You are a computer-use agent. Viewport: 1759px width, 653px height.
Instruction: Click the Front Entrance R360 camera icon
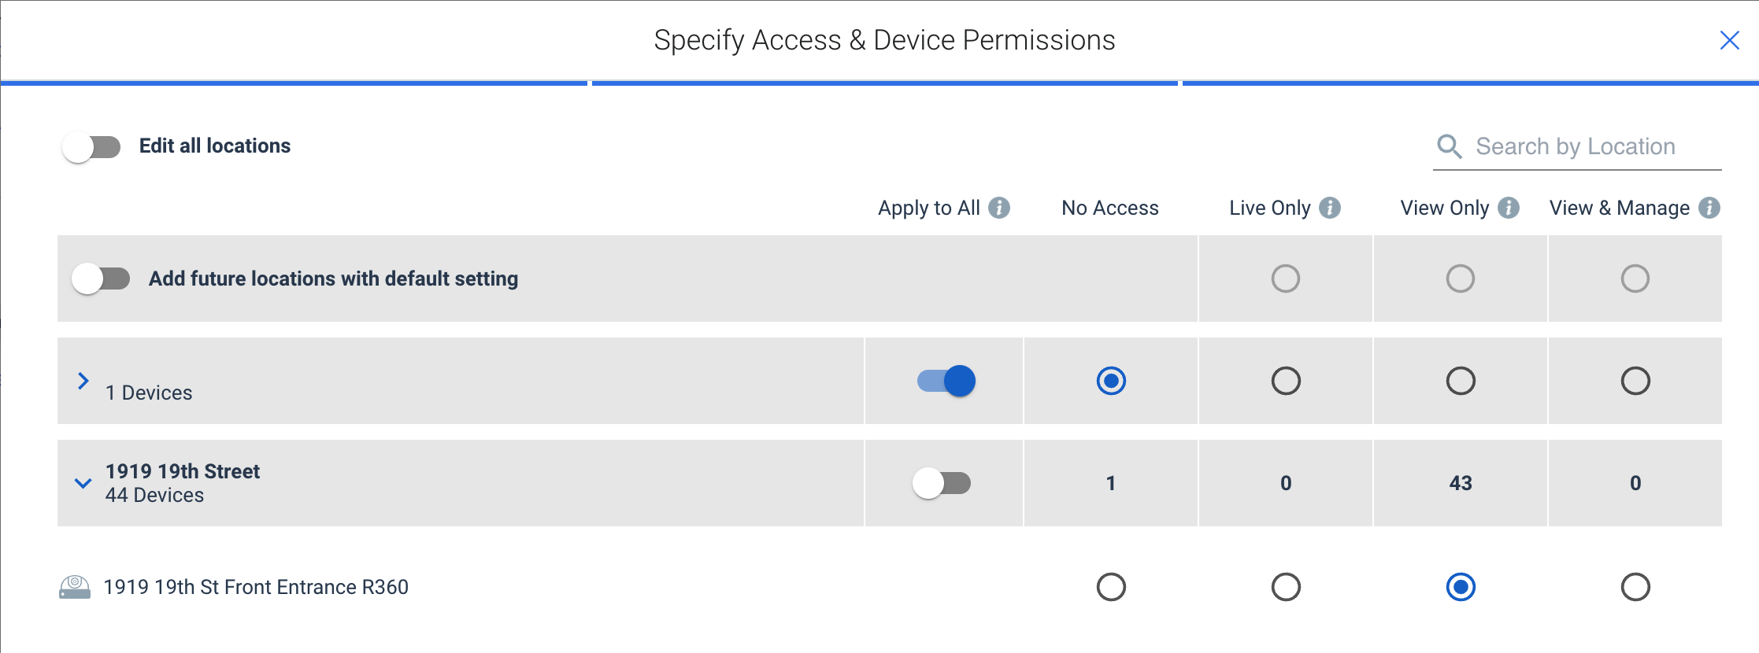pyautogui.click(x=75, y=587)
